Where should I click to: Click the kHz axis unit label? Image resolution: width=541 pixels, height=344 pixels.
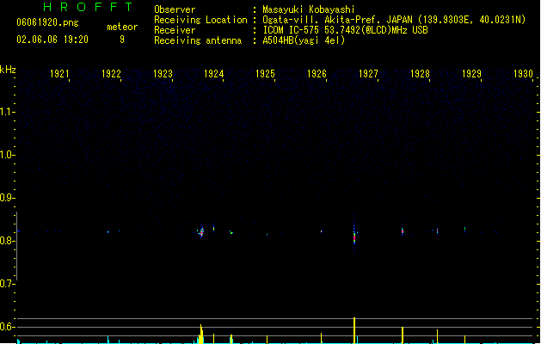coord(8,70)
